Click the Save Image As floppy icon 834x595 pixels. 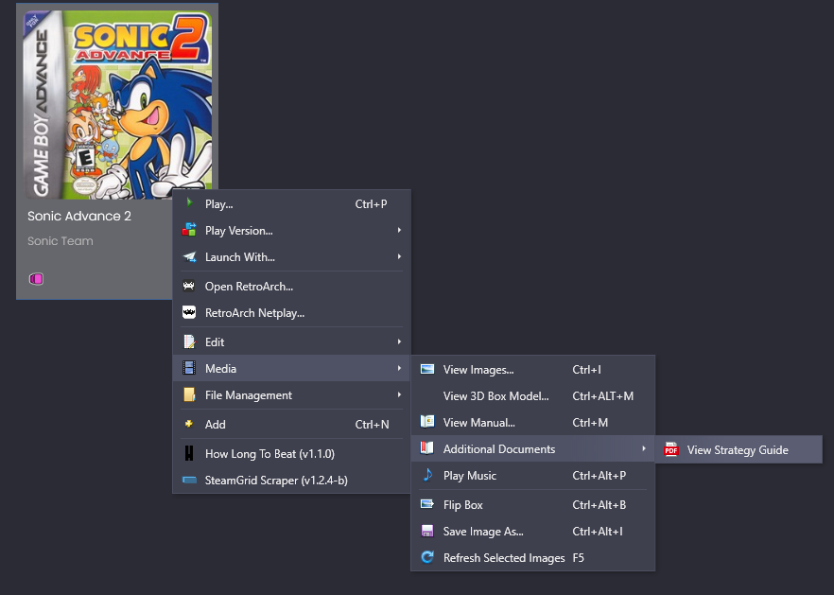click(x=427, y=531)
